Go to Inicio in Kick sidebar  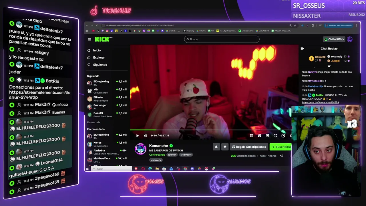94,50
